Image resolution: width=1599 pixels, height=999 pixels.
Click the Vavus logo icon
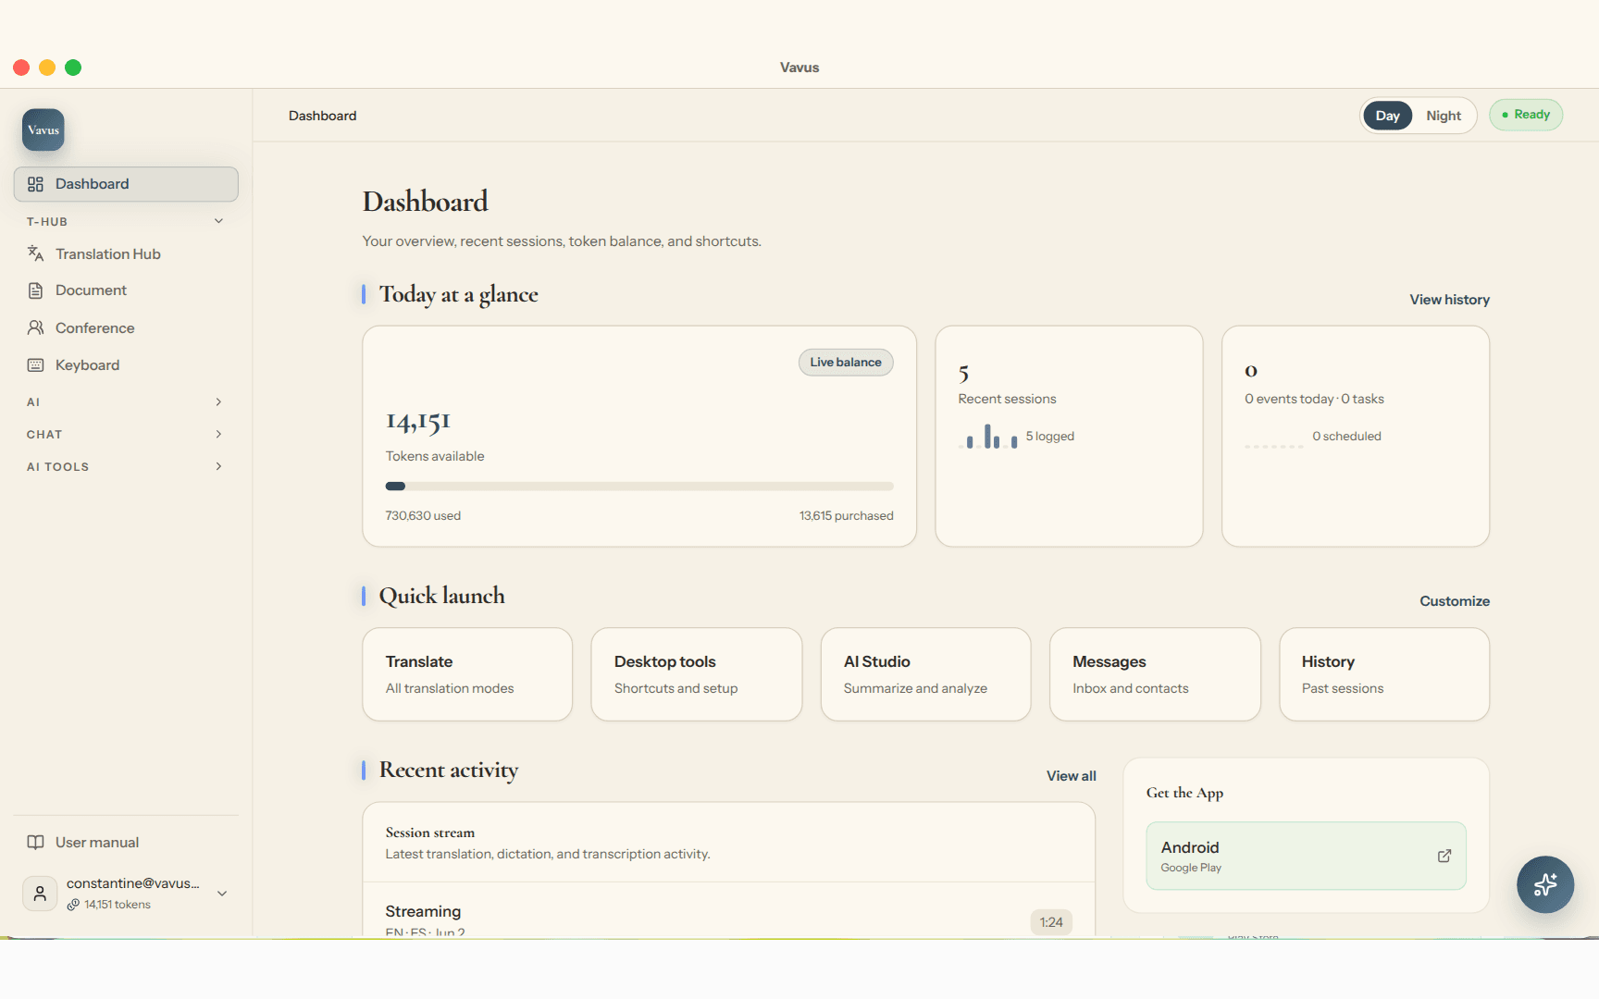coord(43,129)
